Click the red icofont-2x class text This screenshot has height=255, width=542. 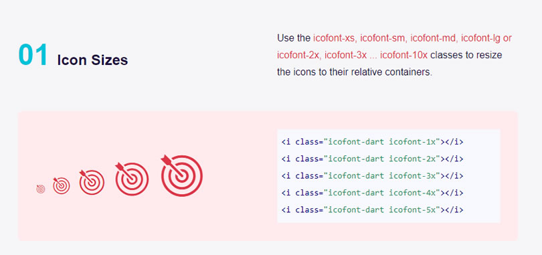click(x=298, y=56)
